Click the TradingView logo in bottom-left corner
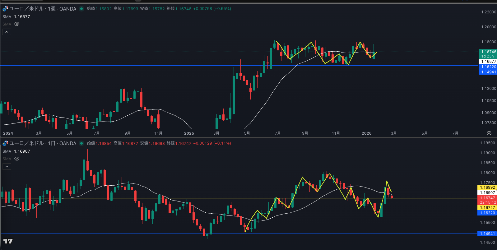The width and height of the screenshot is (497, 250). (x=8, y=241)
